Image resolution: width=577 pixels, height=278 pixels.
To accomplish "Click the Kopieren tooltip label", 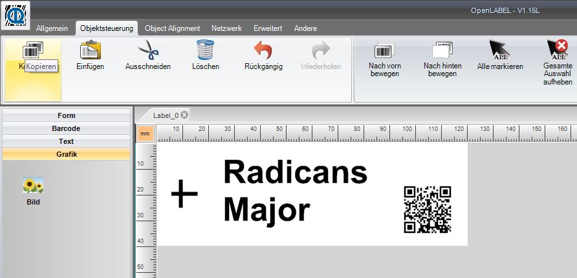I will click(x=41, y=66).
